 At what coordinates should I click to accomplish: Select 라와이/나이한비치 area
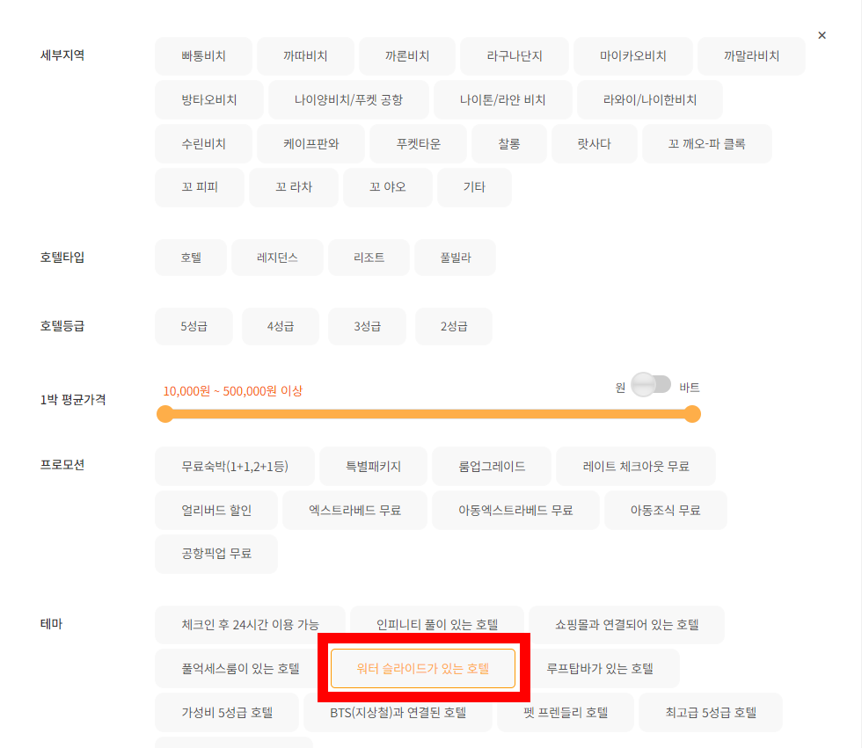[x=650, y=100]
